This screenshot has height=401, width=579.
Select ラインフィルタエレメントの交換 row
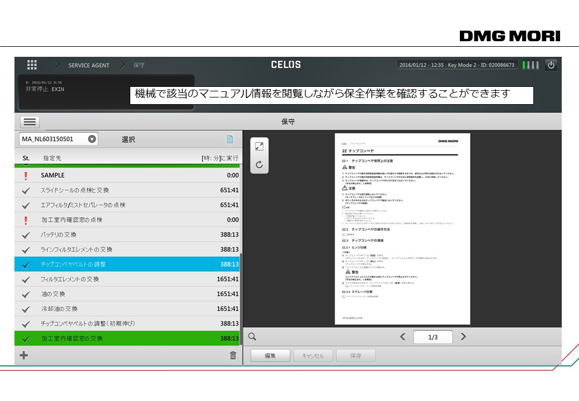tap(127, 250)
